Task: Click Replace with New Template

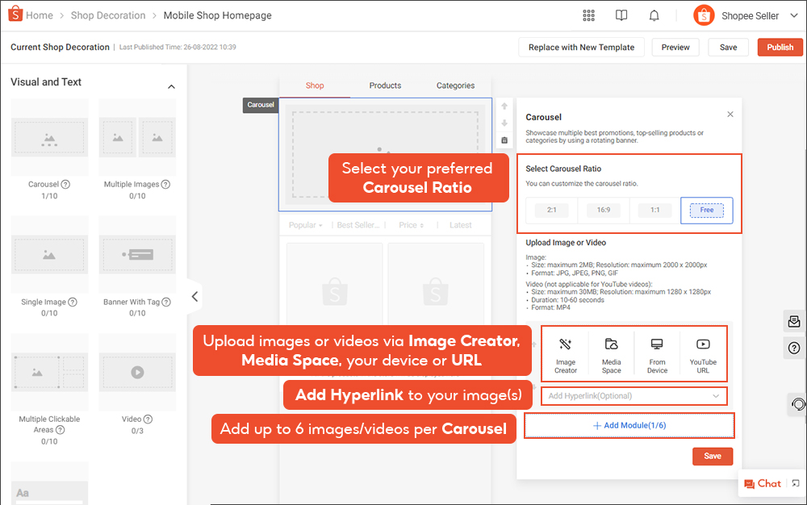Action: click(x=581, y=48)
